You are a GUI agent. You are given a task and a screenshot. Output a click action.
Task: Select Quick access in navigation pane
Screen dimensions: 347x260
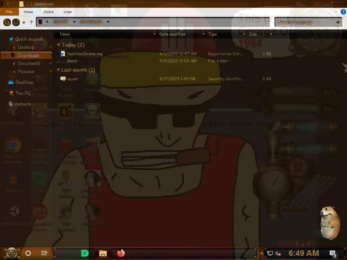[x=28, y=39]
